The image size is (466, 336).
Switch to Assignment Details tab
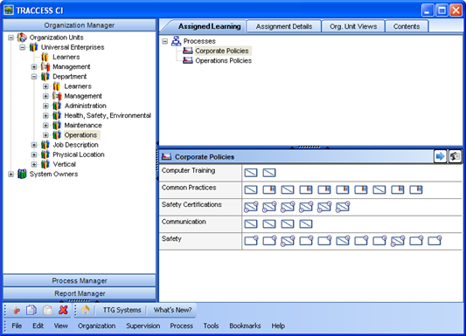point(284,26)
